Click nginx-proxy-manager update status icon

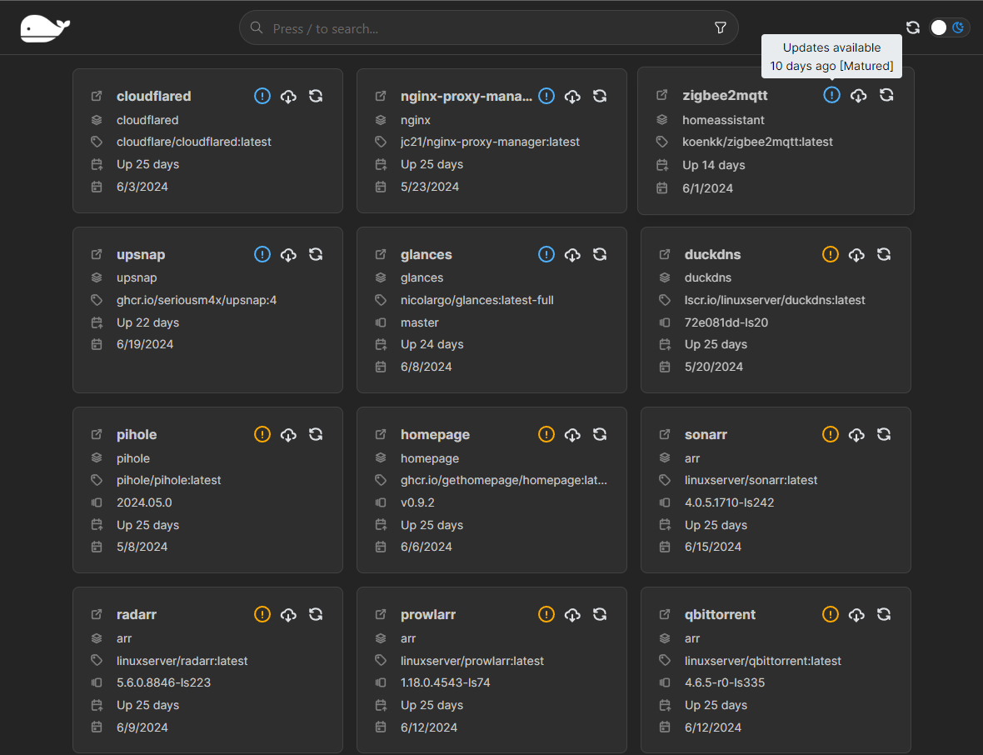(x=546, y=96)
